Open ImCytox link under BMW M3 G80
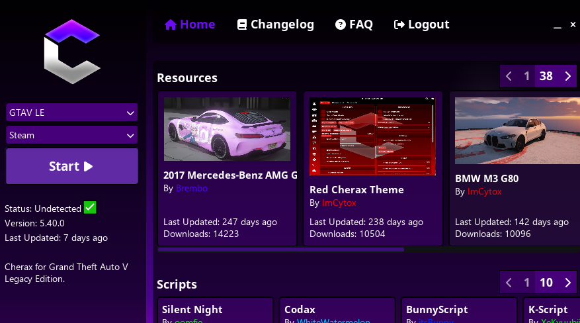Viewport: 580px width, 323px height. pos(485,192)
